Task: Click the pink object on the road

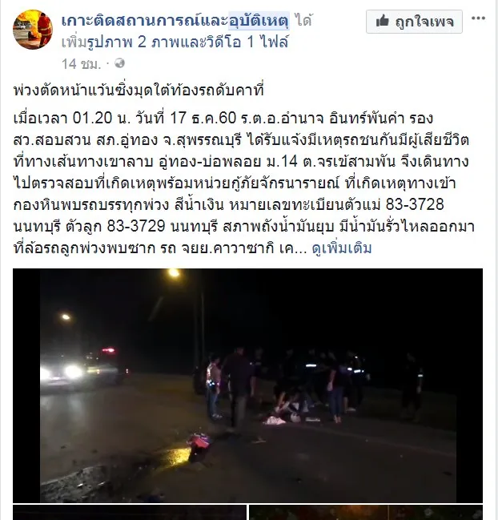Action: [x=199, y=441]
